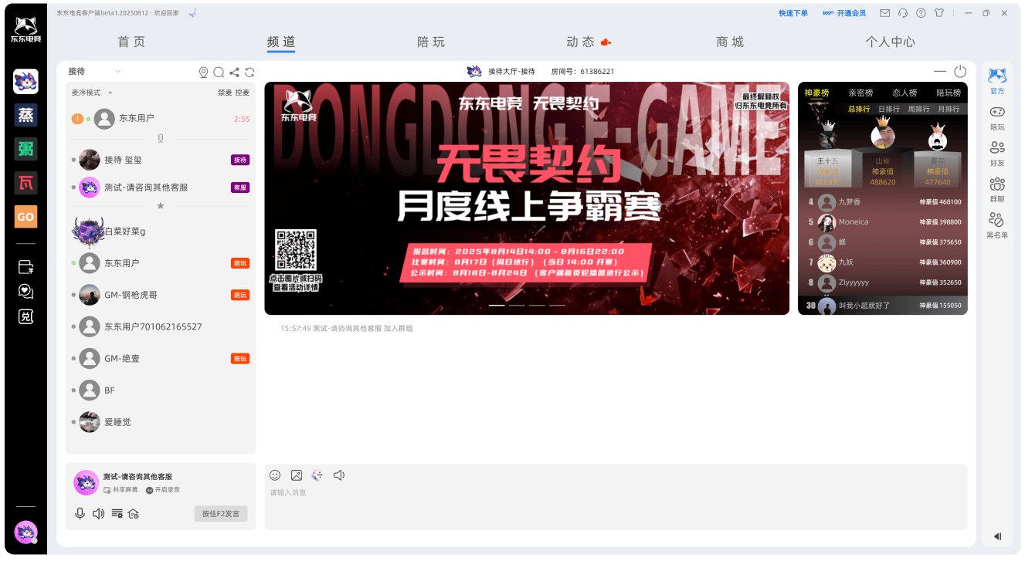
Task: Open the mail inbox icon
Action: 884,13
